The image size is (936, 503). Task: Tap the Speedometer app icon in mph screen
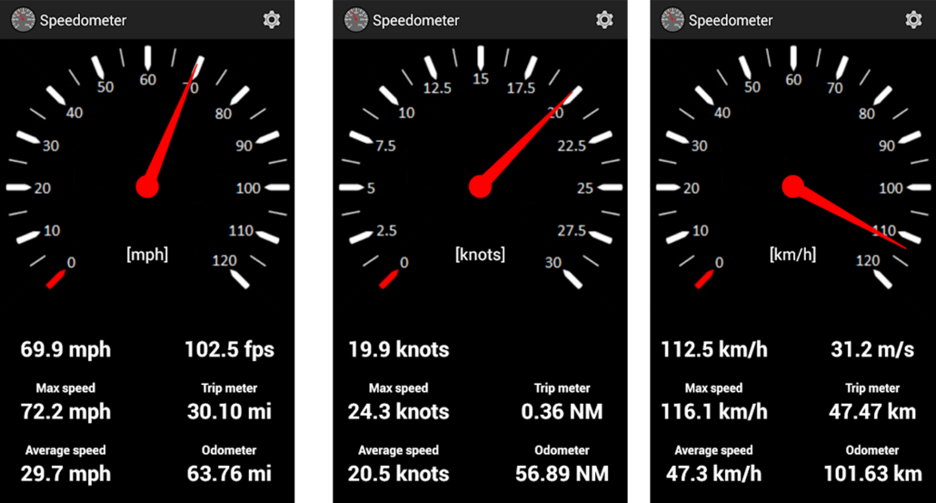pos(23,20)
